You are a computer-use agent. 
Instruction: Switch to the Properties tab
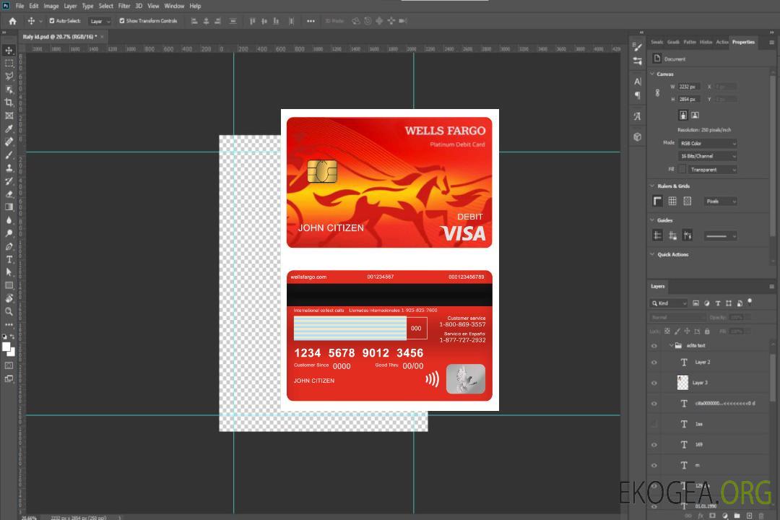pos(743,42)
